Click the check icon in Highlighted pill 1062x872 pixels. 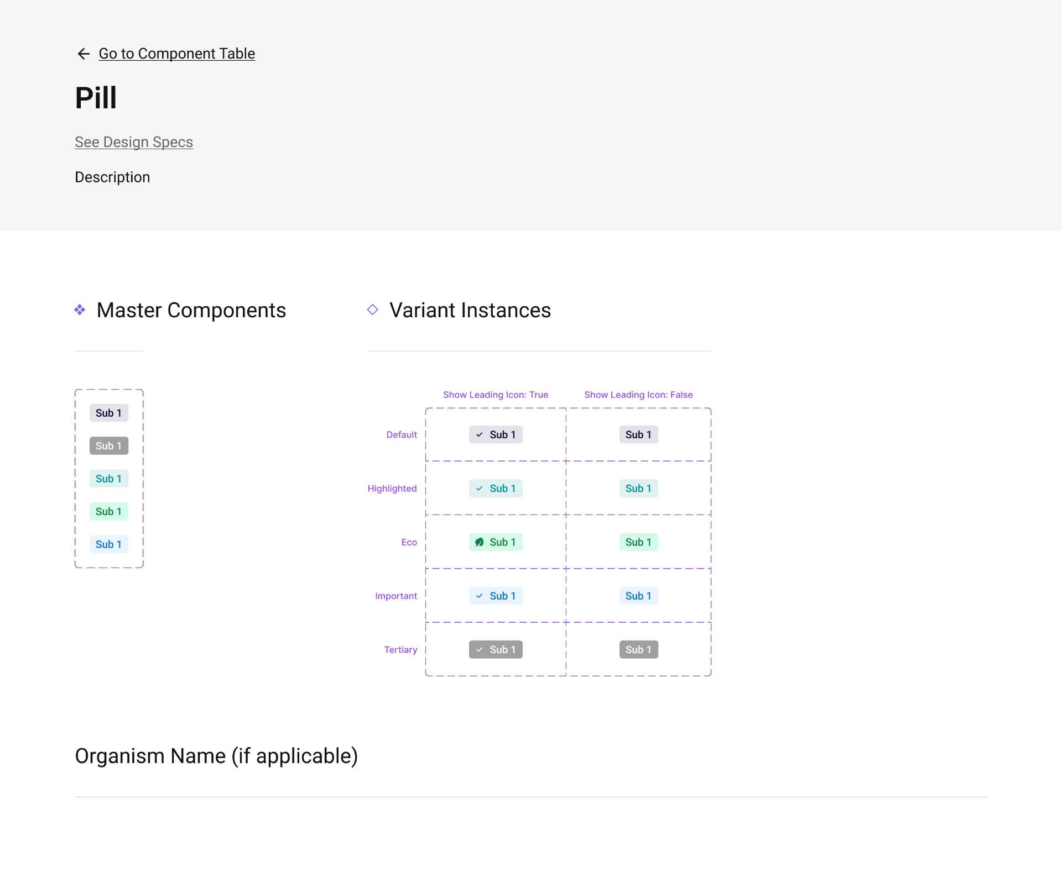pos(480,488)
